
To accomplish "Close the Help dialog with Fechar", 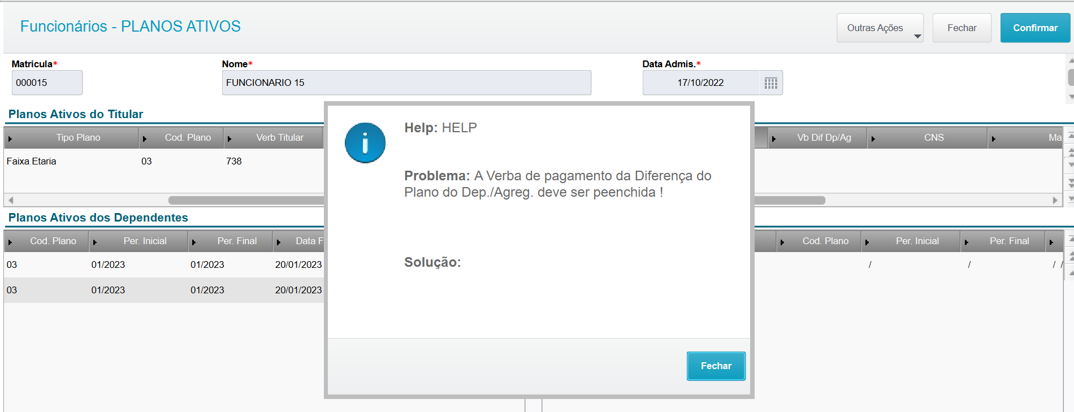I will tap(716, 366).
